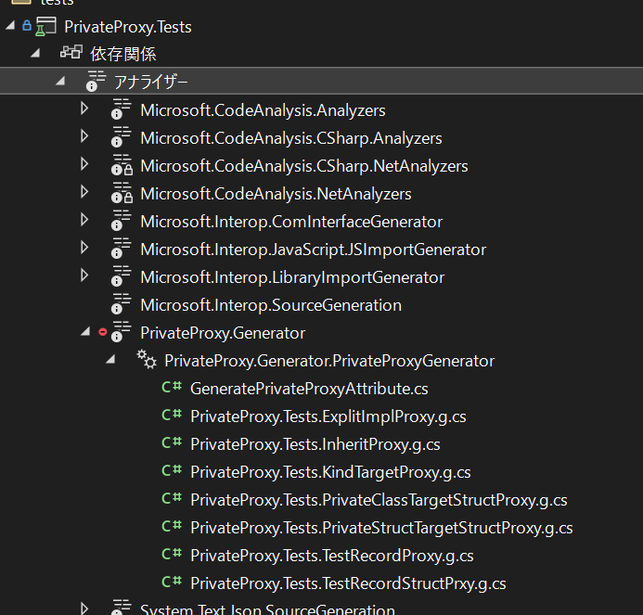
Task: Click the 依存関係 dependencies icon
Action: point(71,52)
